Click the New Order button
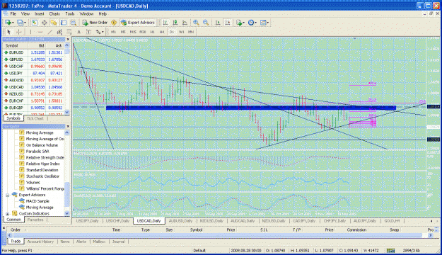Image resolution: width=442 pixels, height=255 pixels. pyautogui.click(x=95, y=23)
